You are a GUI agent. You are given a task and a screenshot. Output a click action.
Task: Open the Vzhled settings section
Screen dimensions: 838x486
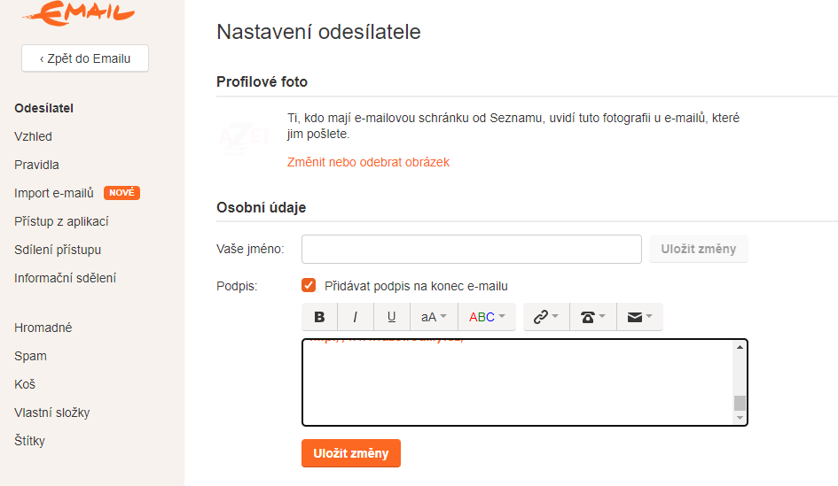pos(33,136)
